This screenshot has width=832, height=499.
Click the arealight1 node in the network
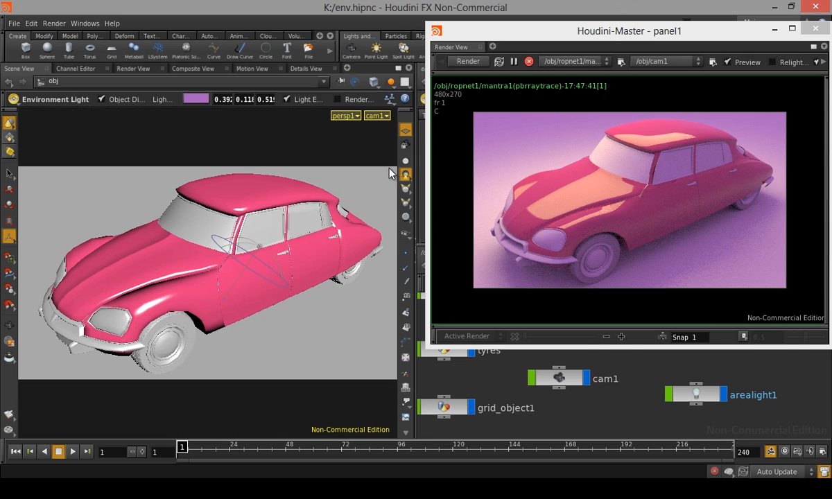(x=696, y=394)
